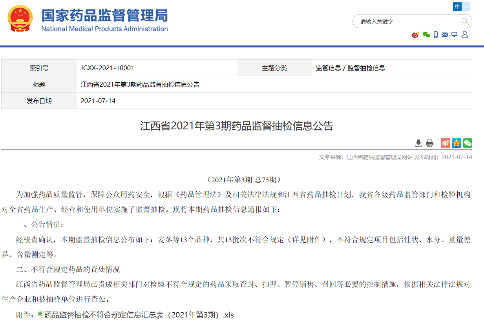Viewport: 484px width, 321px height.
Task: Open the header WeChat icon
Action: (x=426, y=35)
